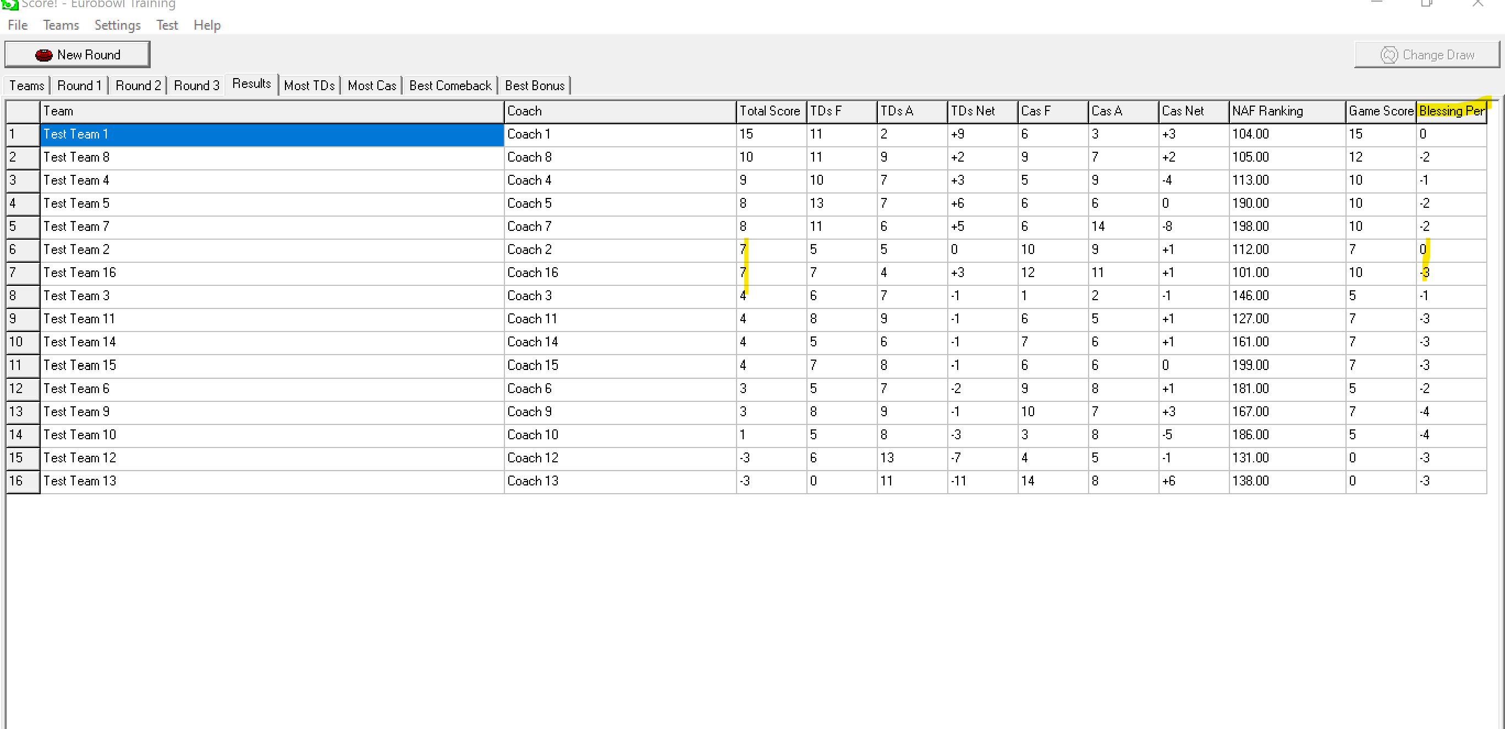
Task: Click the TDs F column header
Action: click(841, 111)
